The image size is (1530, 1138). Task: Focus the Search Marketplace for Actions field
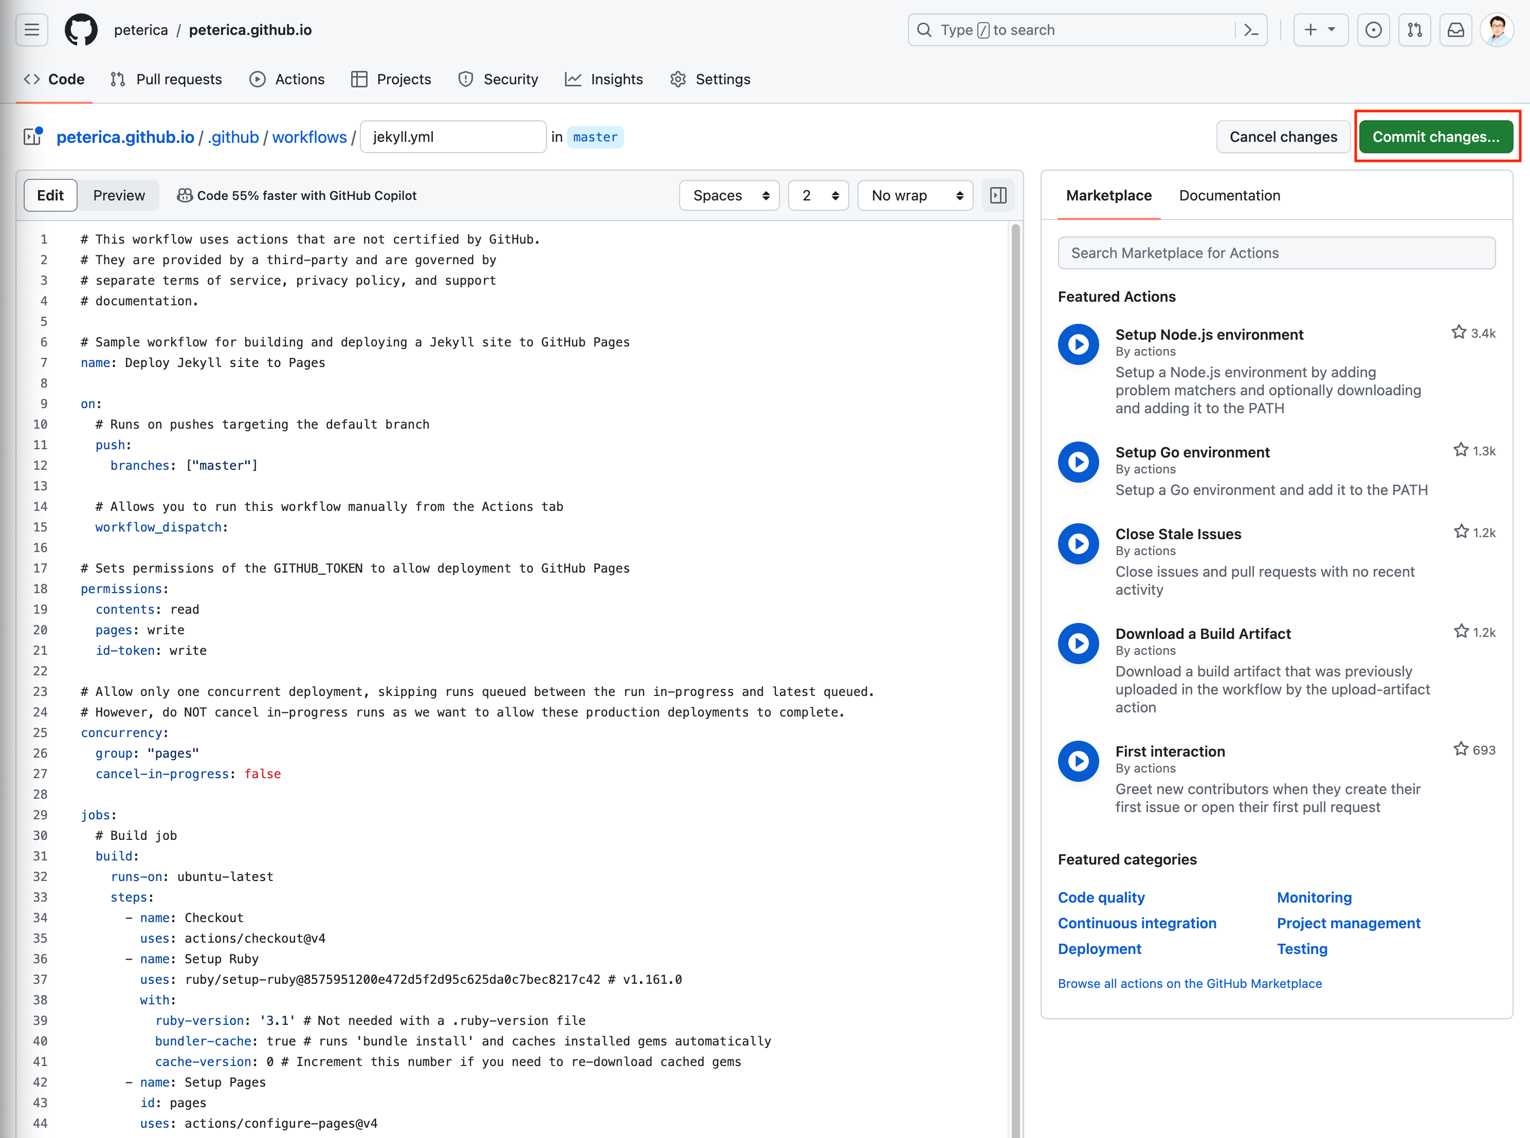pos(1277,253)
